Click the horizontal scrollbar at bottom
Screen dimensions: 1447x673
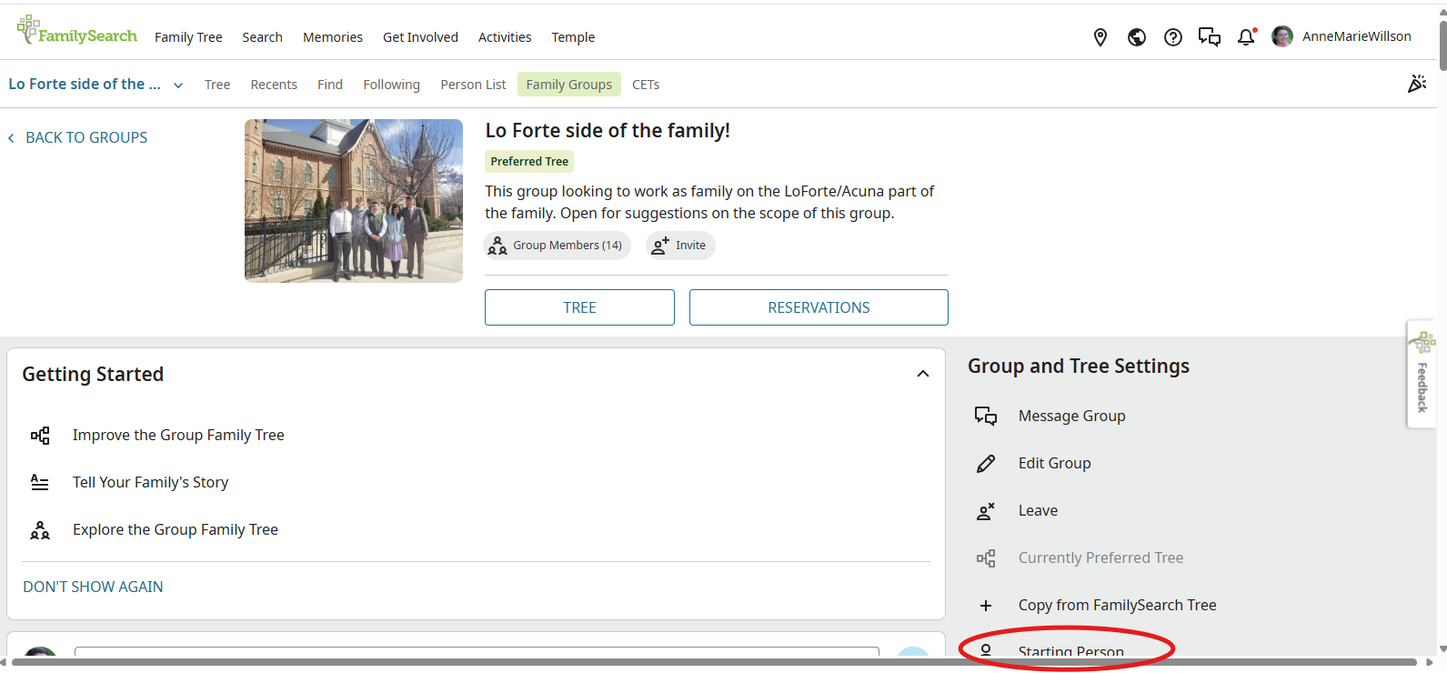pos(714,662)
